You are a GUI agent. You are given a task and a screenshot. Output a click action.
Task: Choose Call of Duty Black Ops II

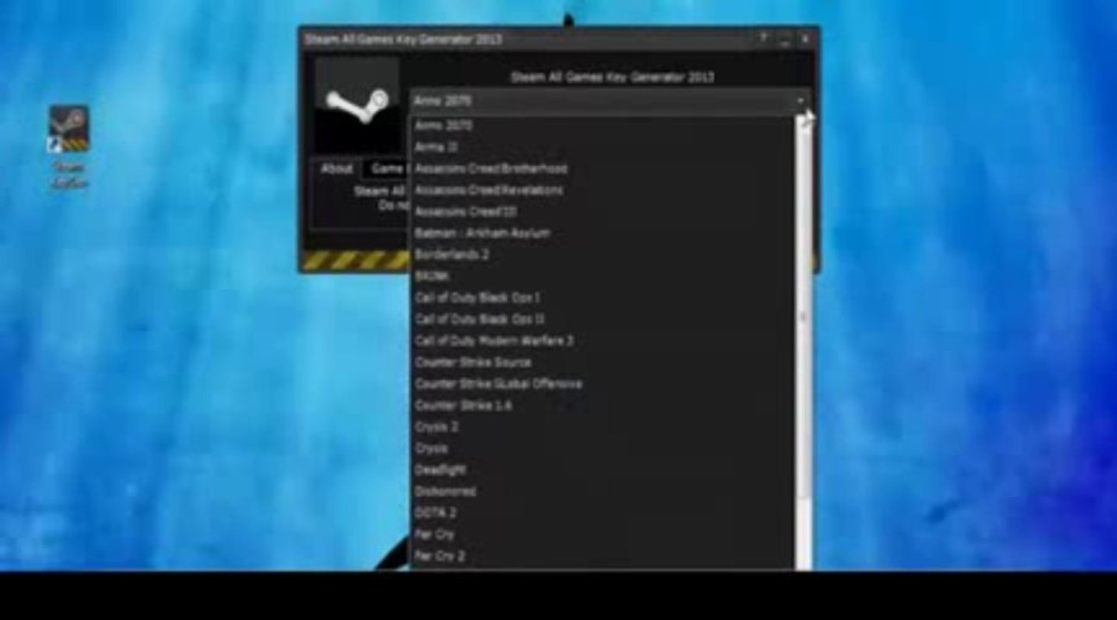pyautogui.click(x=602, y=319)
